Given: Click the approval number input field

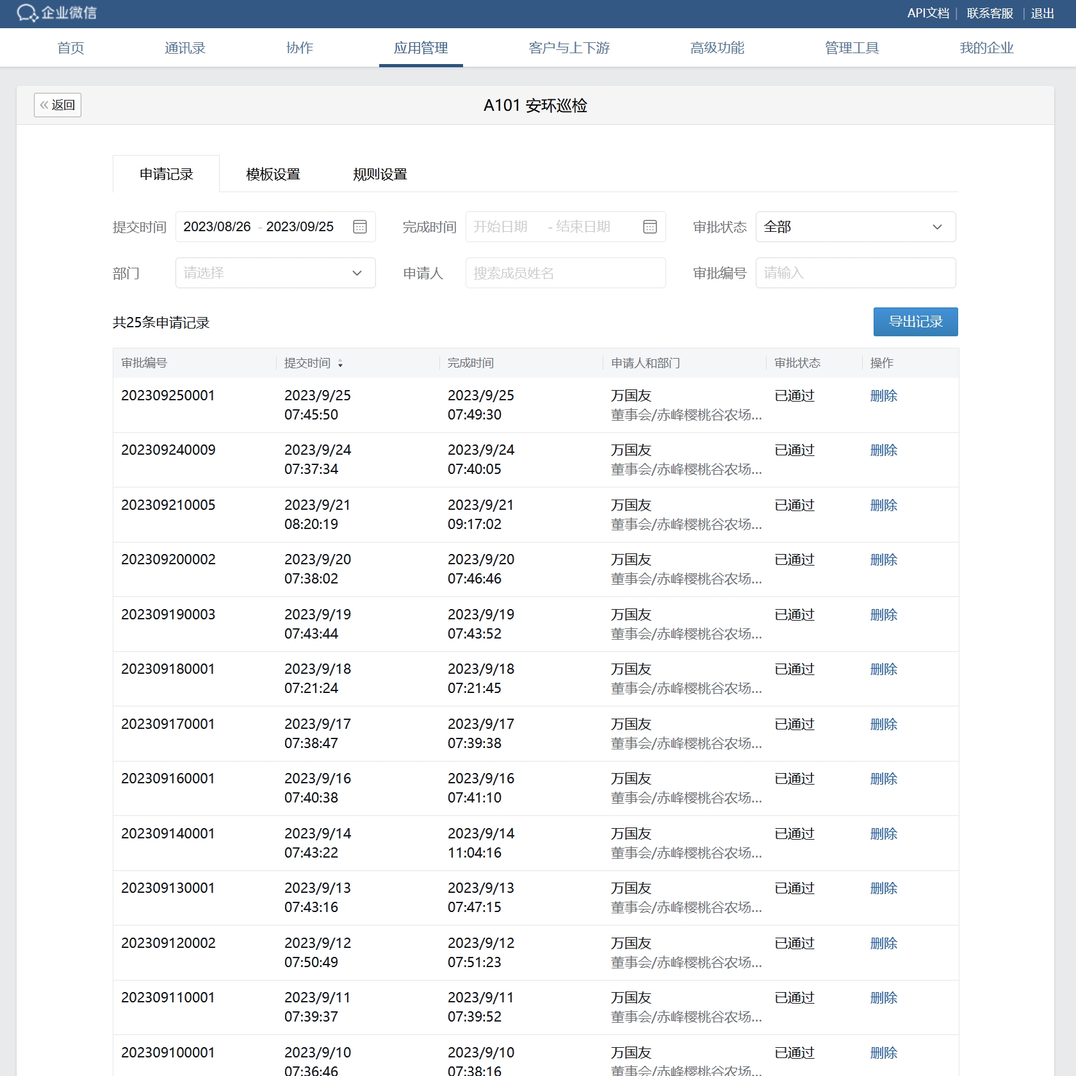Looking at the screenshot, I should pyautogui.click(x=855, y=273).
